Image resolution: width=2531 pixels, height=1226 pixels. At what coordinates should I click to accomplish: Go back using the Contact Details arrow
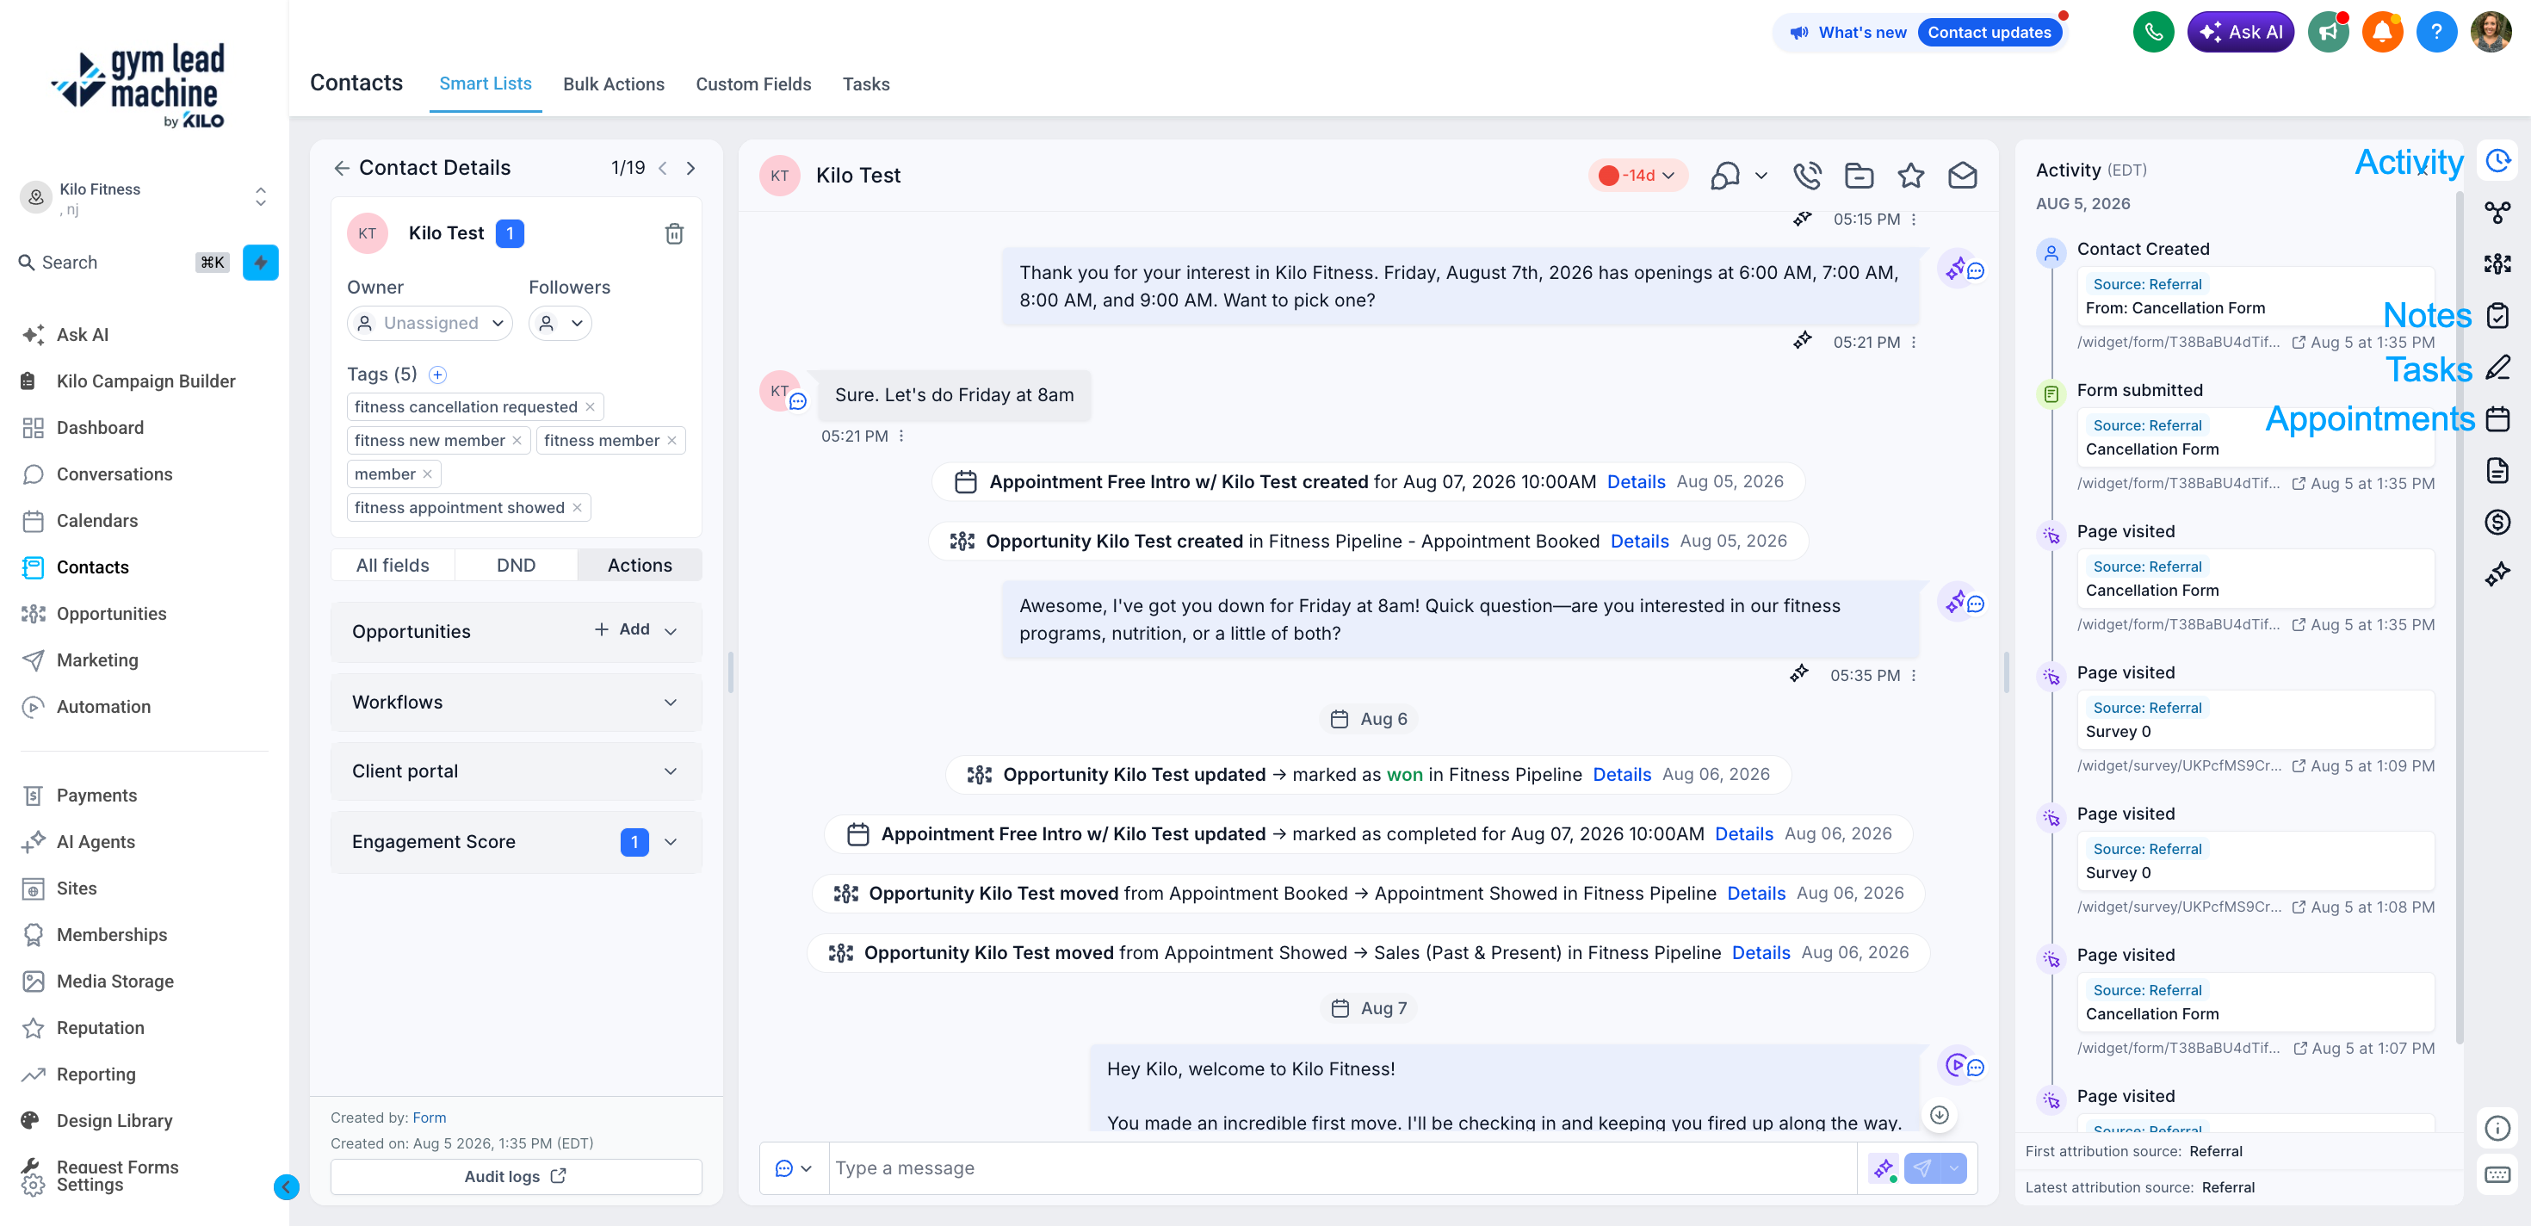coord(342,168)
